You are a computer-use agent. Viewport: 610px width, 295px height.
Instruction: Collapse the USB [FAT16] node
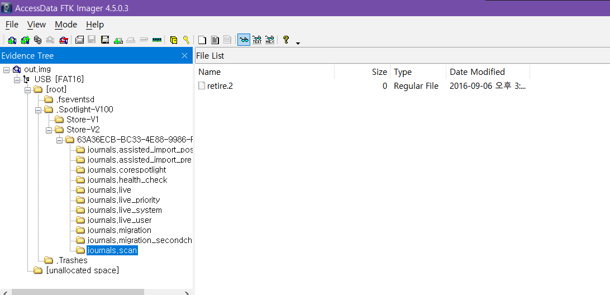pyautogui.click(x=17, y=80)
